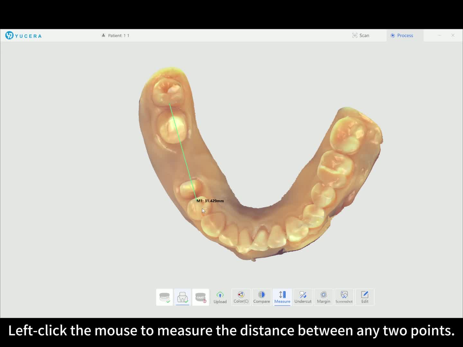This screenshot has height=347, width=463.
Task: Open the Compare tool
Action: [x=261, y=297]
